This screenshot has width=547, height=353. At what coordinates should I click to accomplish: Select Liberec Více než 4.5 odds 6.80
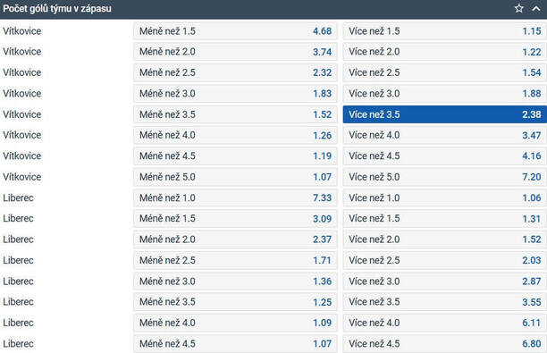tap(445, 343)
